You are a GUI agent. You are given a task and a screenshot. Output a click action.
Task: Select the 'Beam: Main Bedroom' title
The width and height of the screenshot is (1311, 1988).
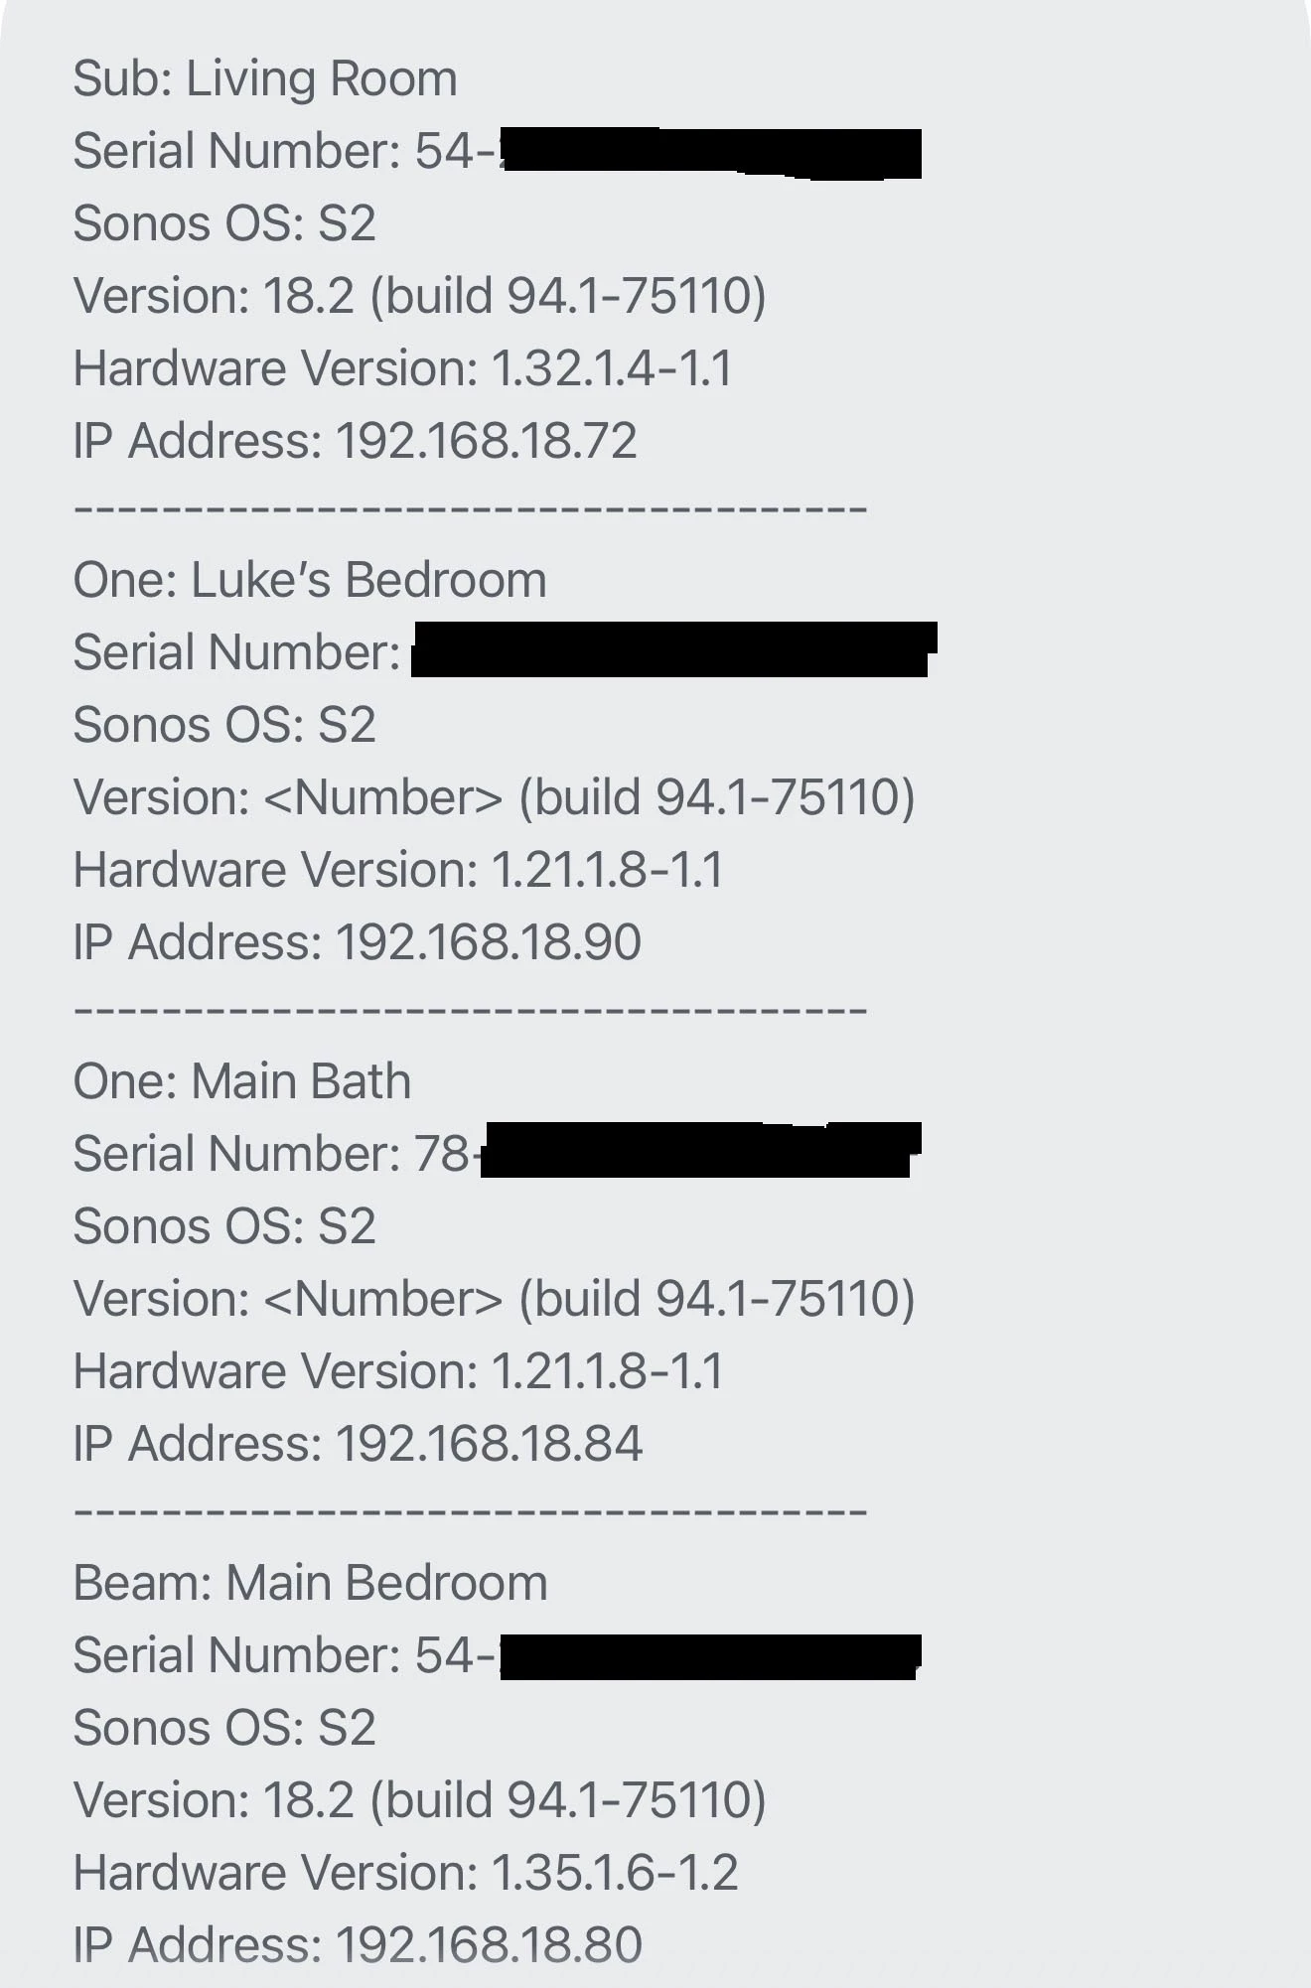[x=310, y=1583]
